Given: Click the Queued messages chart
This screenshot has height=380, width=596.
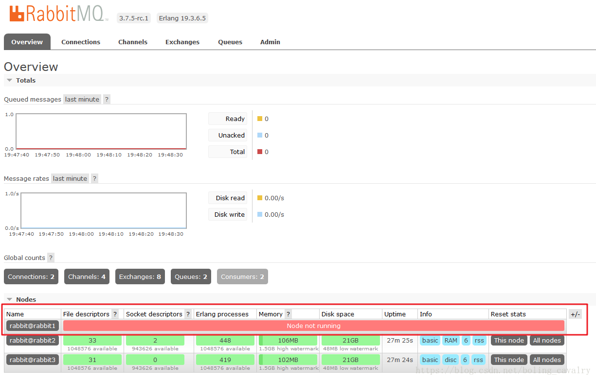Looking at the screenshot, I should click(x=101, y=131).
